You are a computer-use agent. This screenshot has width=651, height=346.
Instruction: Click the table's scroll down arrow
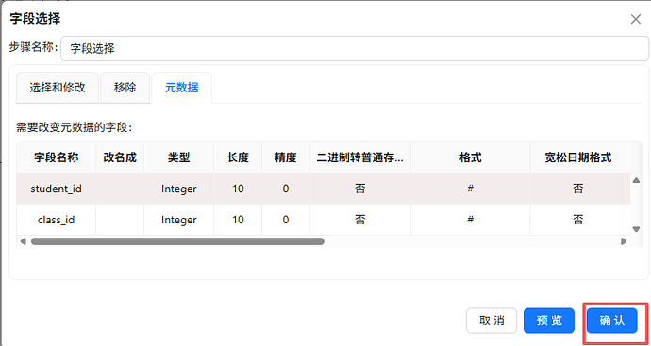coord(636,229)
